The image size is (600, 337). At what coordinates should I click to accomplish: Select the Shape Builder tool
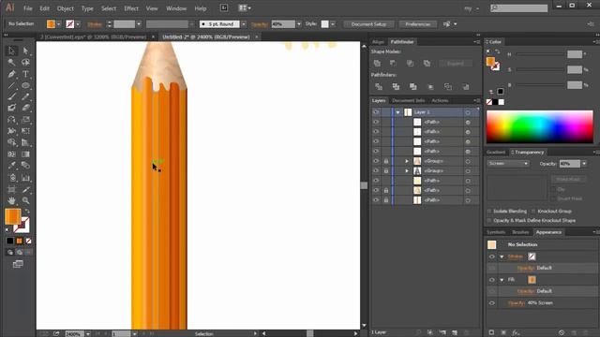click(x=11, y=142)
